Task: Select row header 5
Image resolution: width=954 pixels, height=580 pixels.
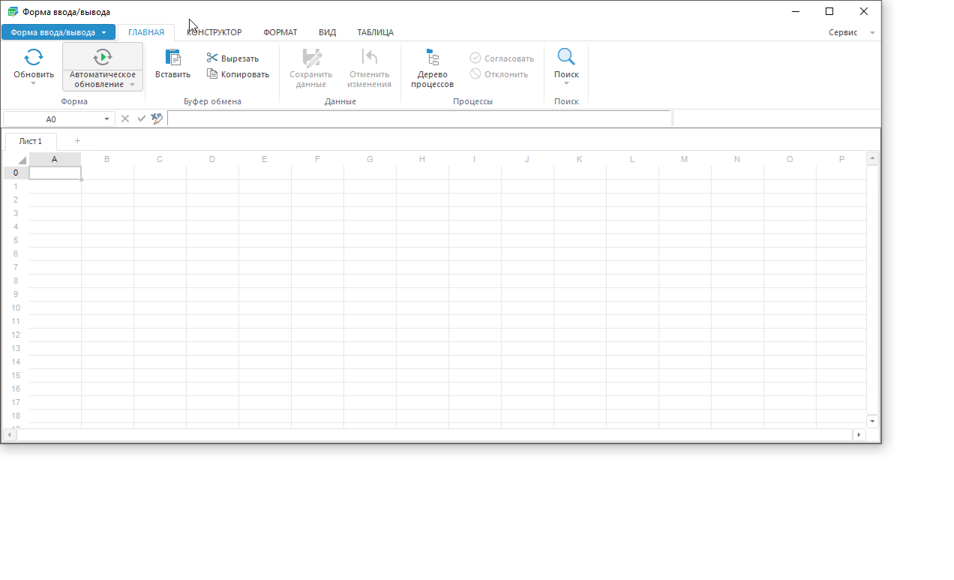Action: coord(16,240)
